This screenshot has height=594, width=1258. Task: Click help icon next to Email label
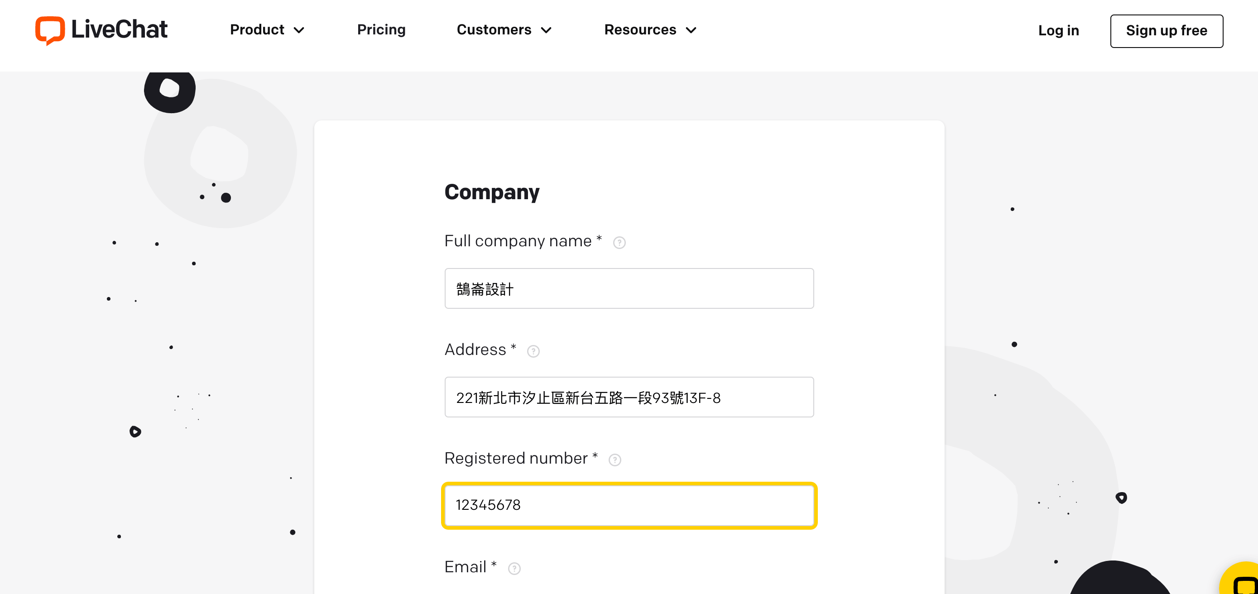pyautogui.click(x=514, y=569)
